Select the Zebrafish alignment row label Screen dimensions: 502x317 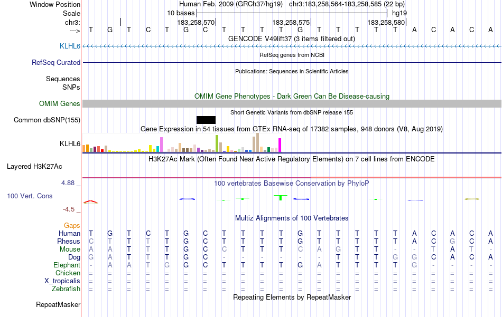tap(66, 289)
